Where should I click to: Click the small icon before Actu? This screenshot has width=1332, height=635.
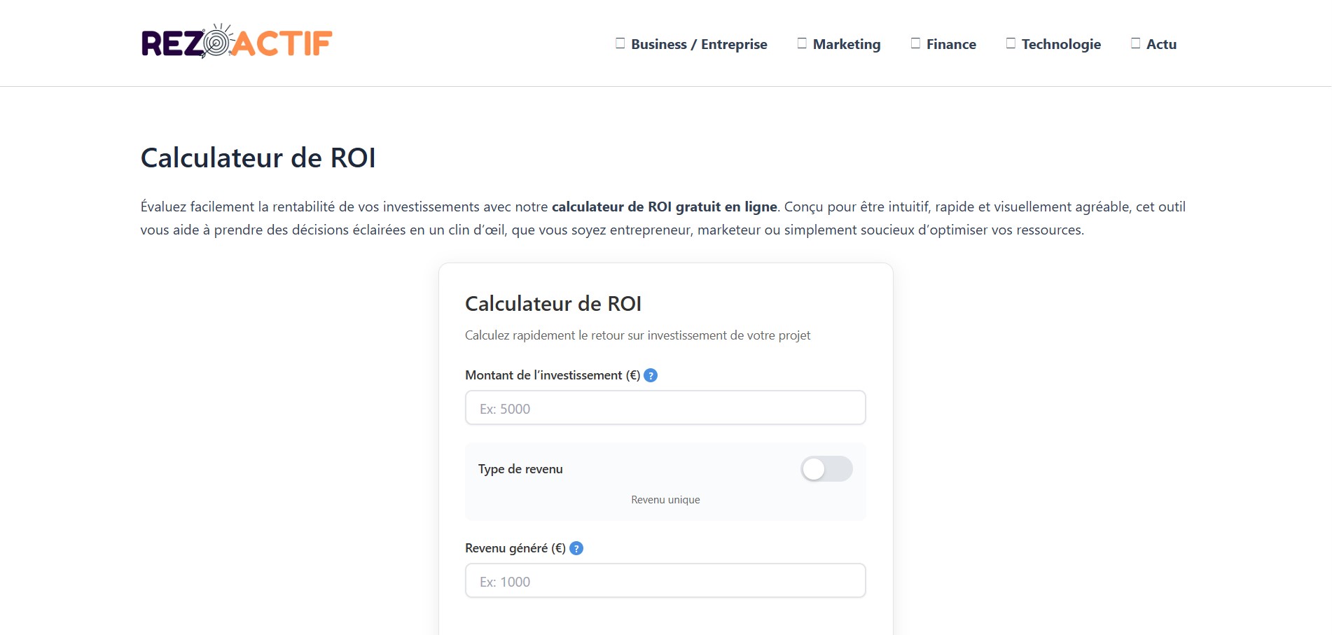pyautogui.click(x=1135, y=43)
